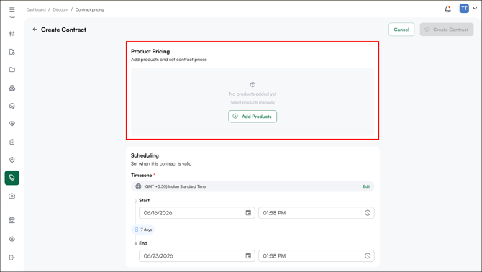Open the stacked cubes icon in the sidebar

pos(12,88)
